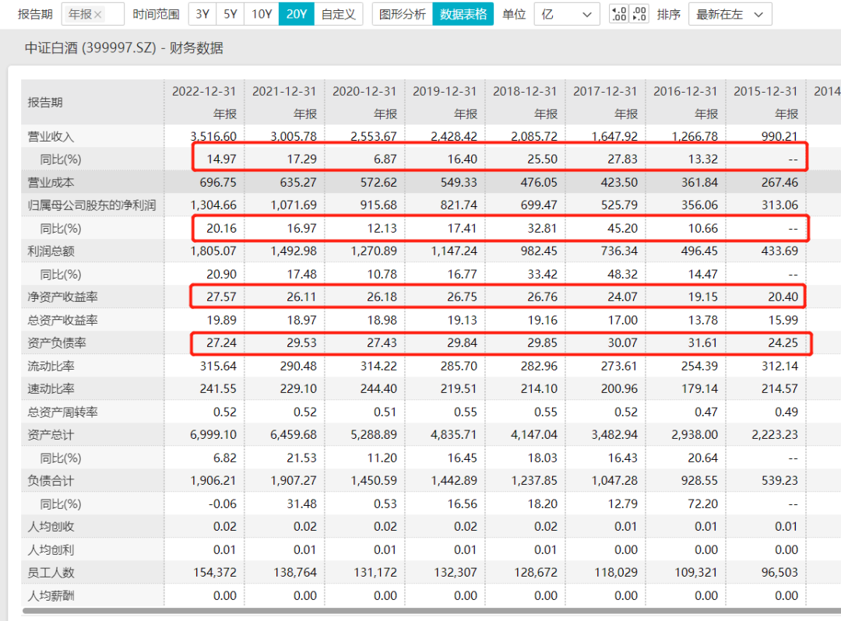841x621 pixels.
Task: Click the 1,906.21 total liabilities cell
Action: 213,481
